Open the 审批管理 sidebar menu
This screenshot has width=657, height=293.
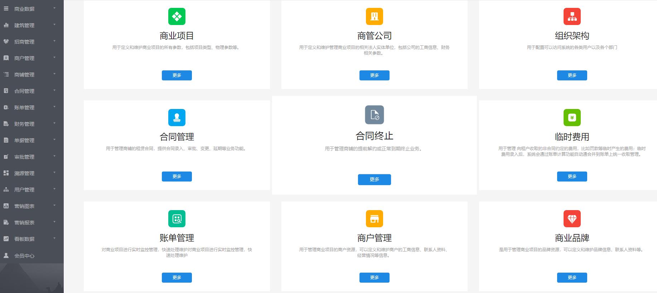32,157
